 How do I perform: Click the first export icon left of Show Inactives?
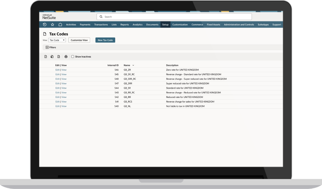coord(45,56)
